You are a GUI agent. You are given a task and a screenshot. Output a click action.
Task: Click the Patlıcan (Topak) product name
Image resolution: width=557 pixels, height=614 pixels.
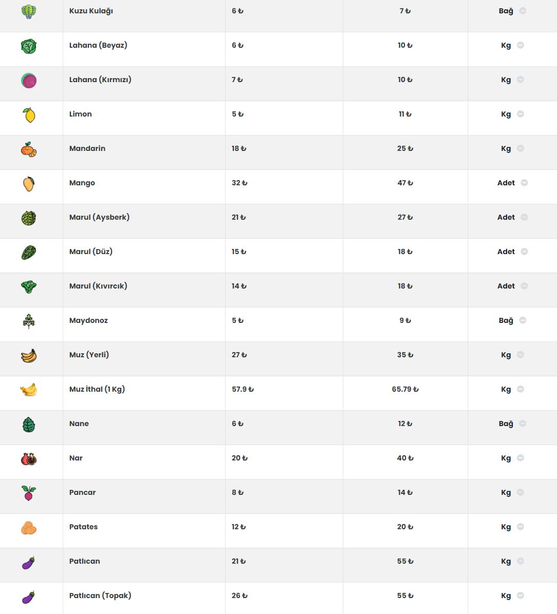100,596
